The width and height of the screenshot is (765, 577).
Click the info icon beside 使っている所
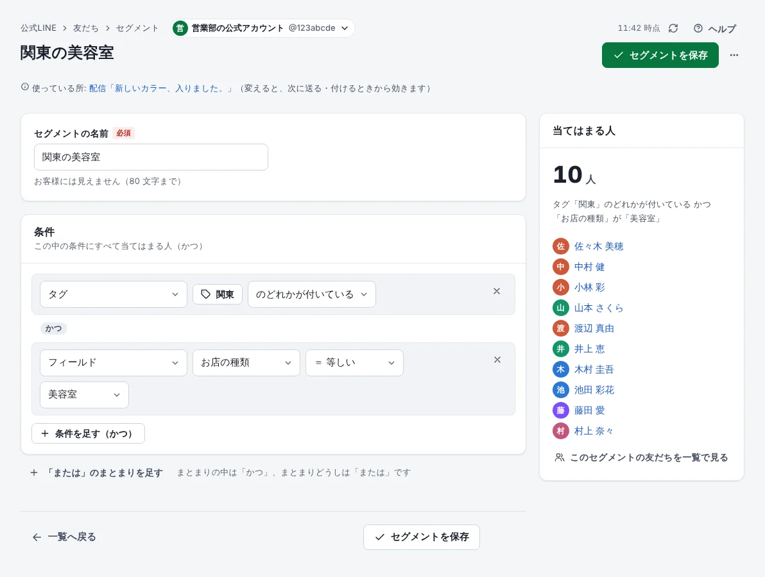(x=25, y=87)
